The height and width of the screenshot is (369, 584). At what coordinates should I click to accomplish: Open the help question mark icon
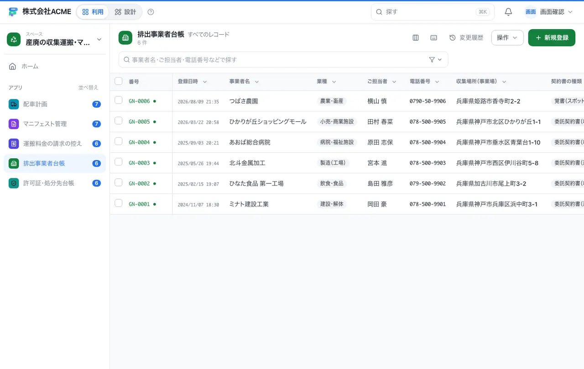(x=151, y=12)
